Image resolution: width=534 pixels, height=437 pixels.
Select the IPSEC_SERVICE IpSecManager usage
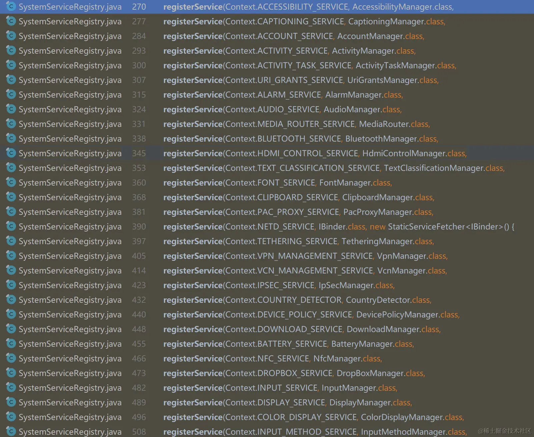click(x=279, y=285)
